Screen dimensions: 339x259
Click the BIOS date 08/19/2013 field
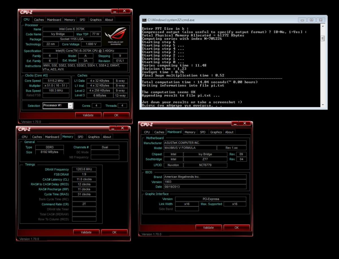pos(205,187)
